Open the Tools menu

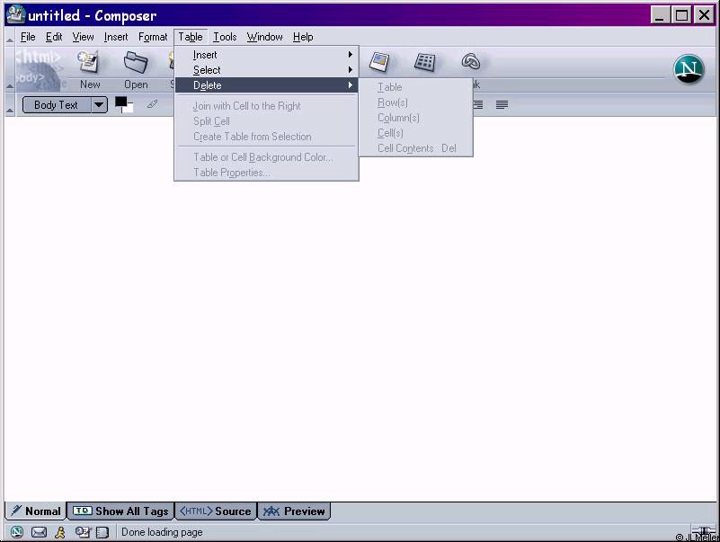pyautogui.click(x=225, y=37)
